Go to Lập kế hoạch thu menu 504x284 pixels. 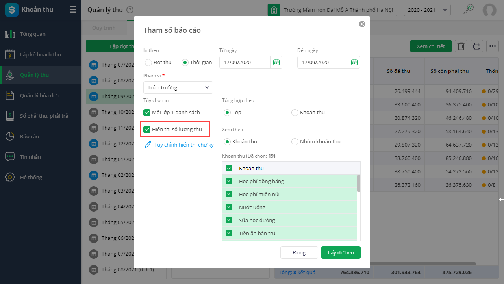pos(40,54)
